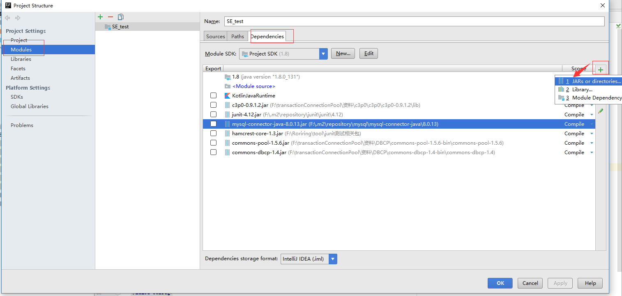Click the Project Structure window icon

click(8, 6)
